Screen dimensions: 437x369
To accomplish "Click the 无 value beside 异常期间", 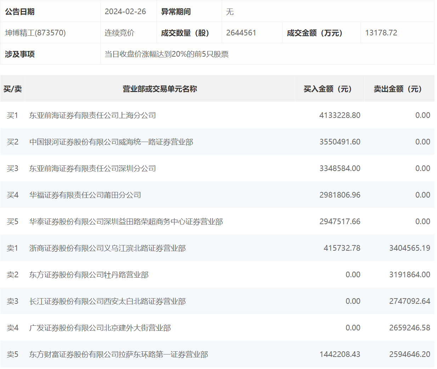I will (230, 12).
